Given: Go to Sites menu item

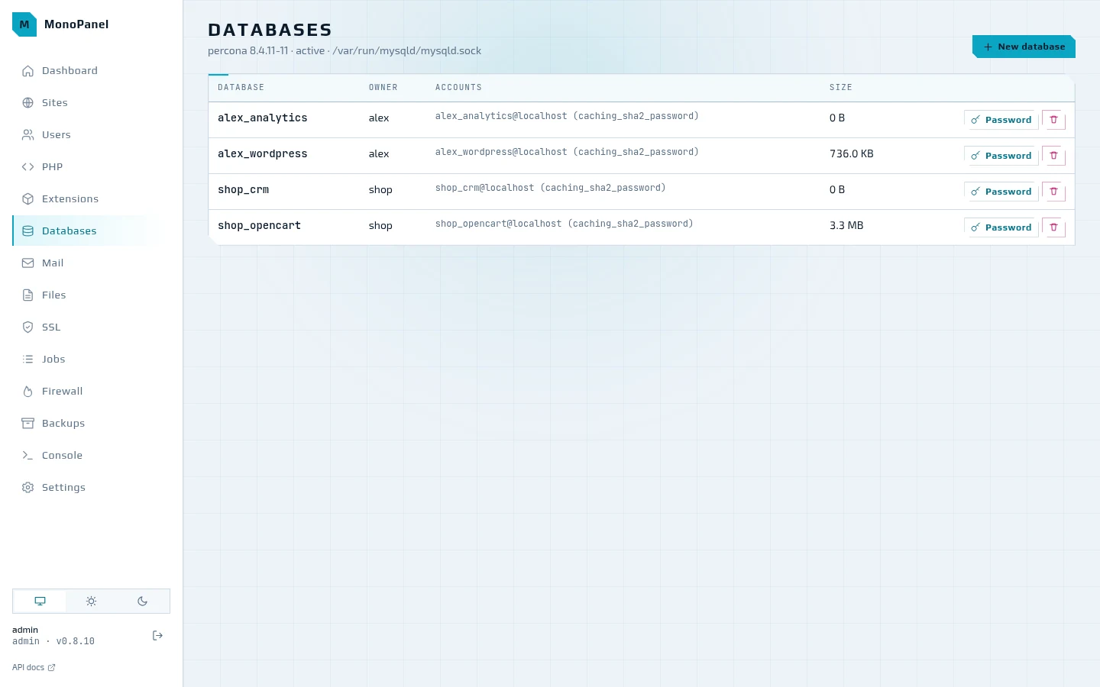Looking at the screenshot, I should click(92, 103).
